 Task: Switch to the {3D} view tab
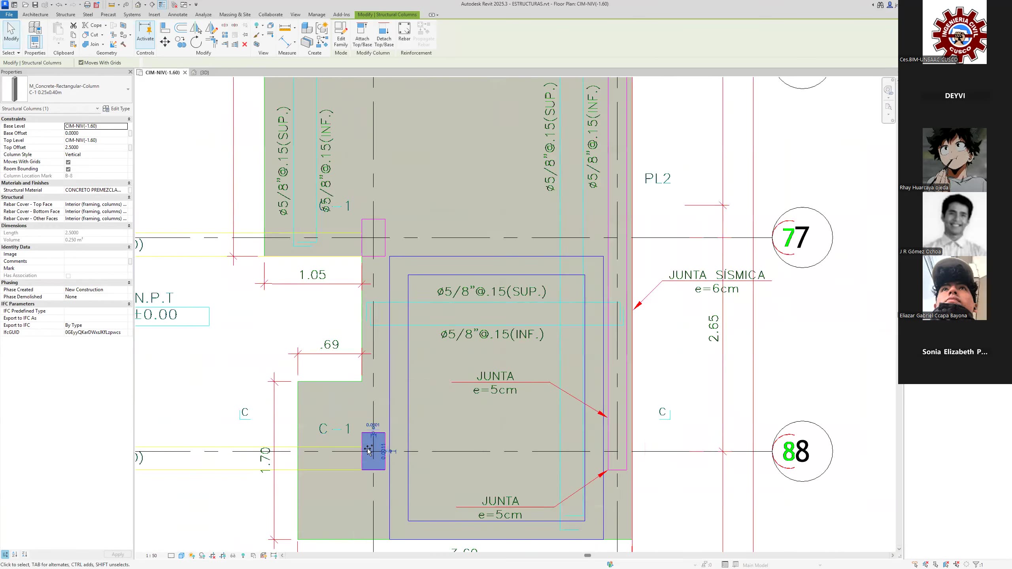[204, 73]
